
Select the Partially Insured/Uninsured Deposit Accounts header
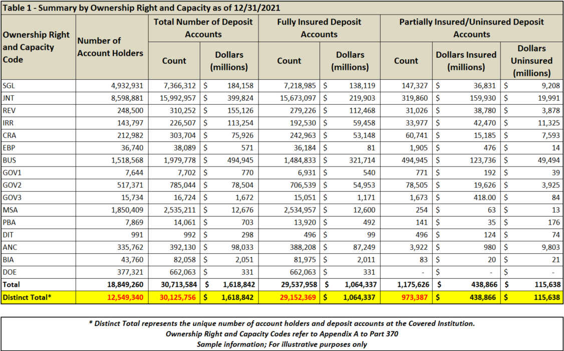pyautogui.click(x=471, y=28)
